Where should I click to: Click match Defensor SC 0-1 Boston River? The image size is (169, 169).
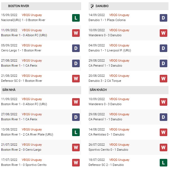click(22, 81)
